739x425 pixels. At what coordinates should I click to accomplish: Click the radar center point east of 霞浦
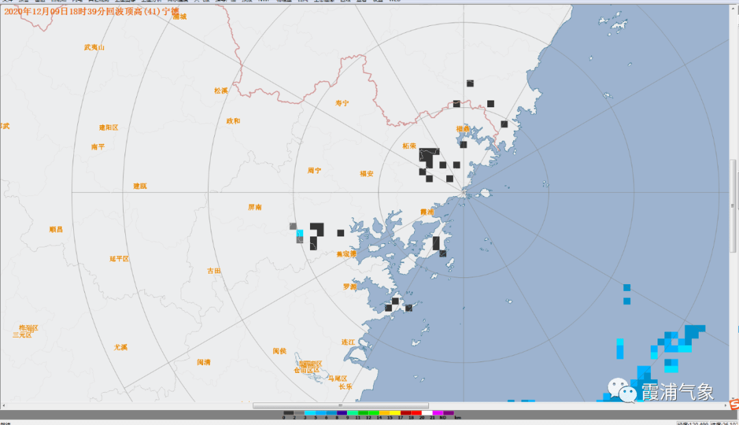click(465, 193)
